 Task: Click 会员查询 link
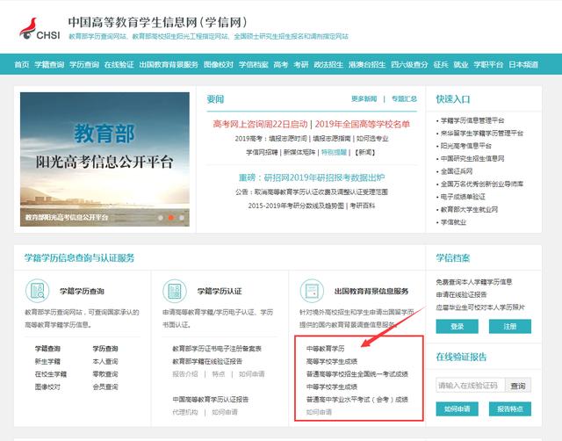click(105, 387)
